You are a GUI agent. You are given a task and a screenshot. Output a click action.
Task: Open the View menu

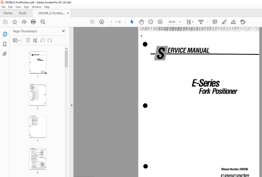[18, 7]
